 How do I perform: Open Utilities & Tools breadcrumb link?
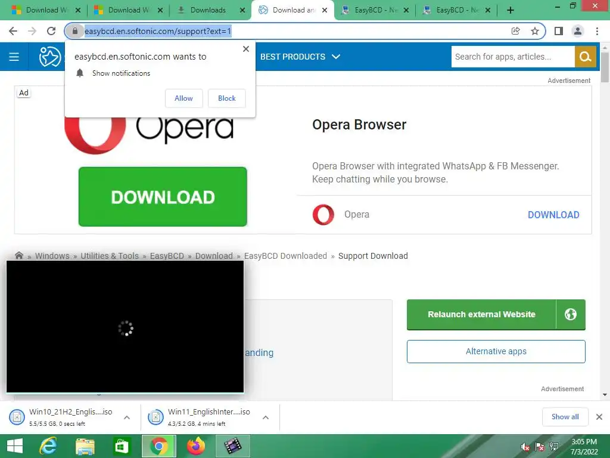(x=110, y=256)
